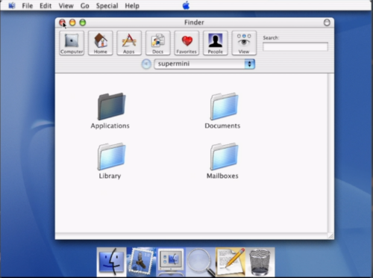Click the toolbar toggle button in title bar

click(x=327, y=22)
